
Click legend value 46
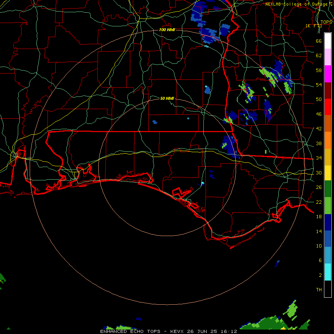coord(319,114)
